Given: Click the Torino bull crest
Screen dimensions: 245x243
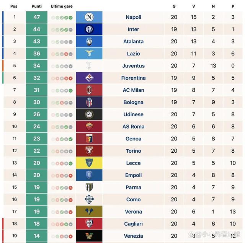Looking at the screenshot, I should 89,151.
